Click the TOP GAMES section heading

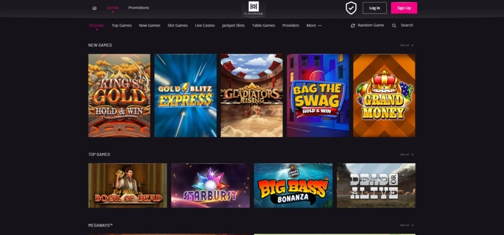(x=99, y=155)
